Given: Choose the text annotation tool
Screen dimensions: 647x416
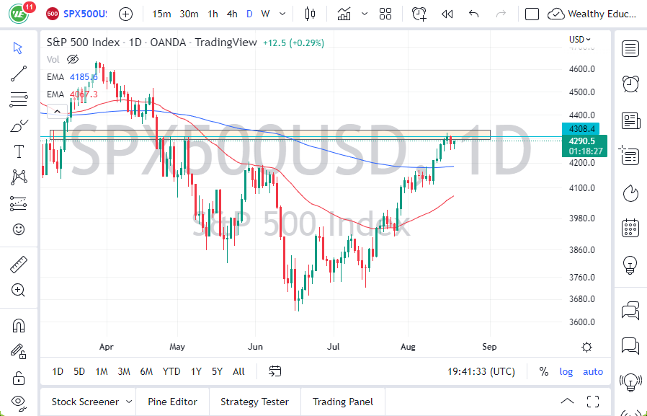Looking at the screenshot, I should tap(19, 151).
